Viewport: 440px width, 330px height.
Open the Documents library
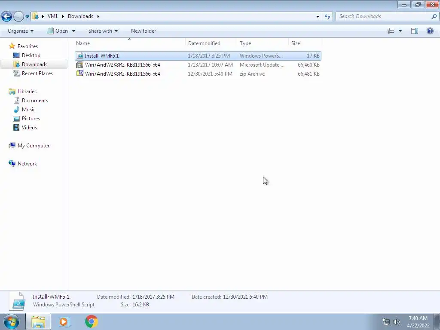35,101
